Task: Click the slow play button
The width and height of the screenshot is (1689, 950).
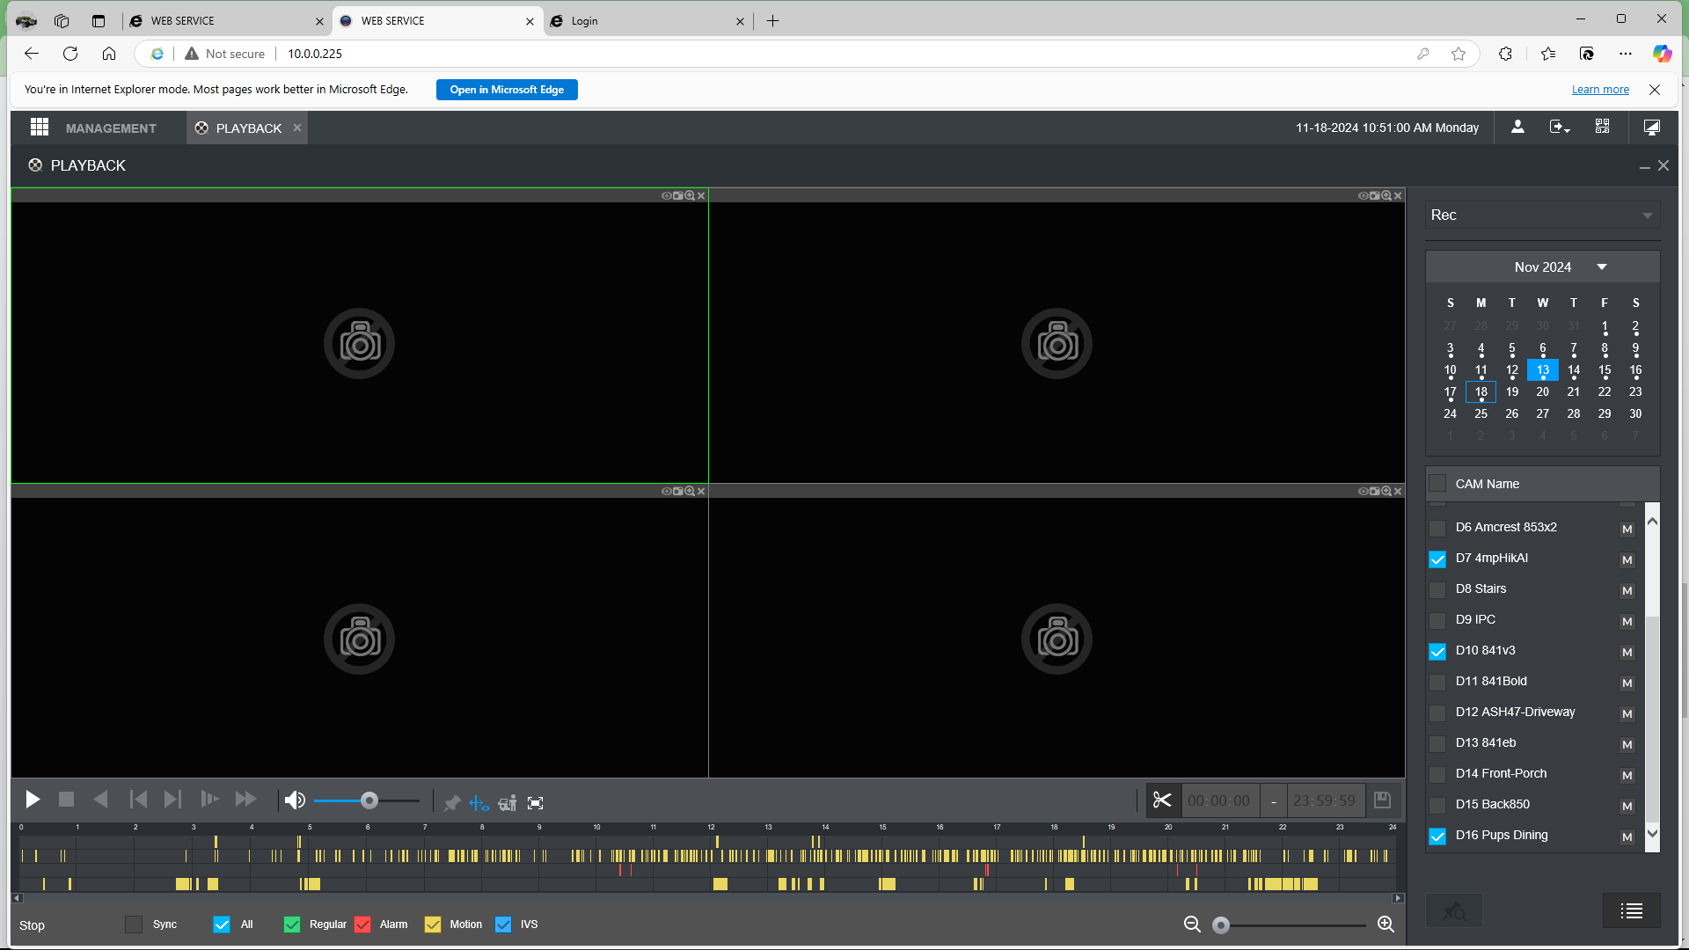Action: tap(209, 800)
